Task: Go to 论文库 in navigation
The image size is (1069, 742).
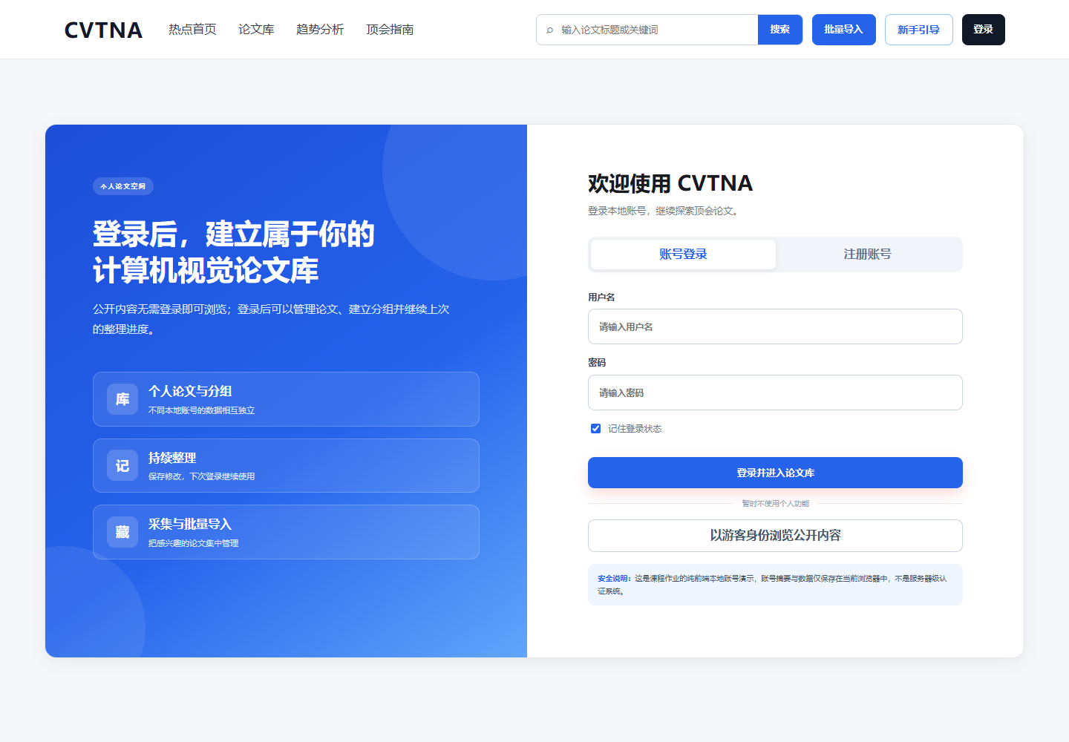Action: tap(256, 30)
